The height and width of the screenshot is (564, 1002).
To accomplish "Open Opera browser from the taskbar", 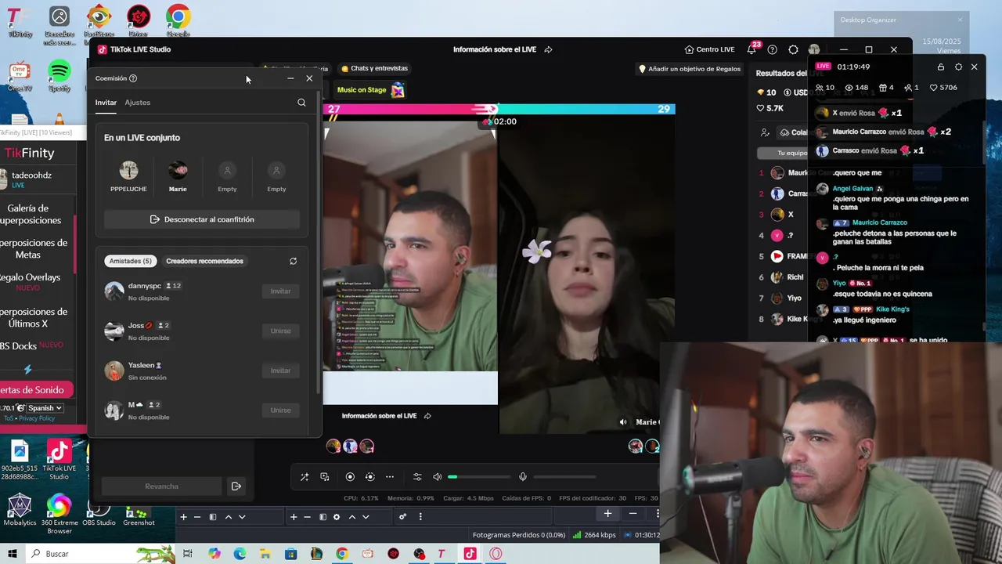I will pyautogui.click(x=496, y=554).
